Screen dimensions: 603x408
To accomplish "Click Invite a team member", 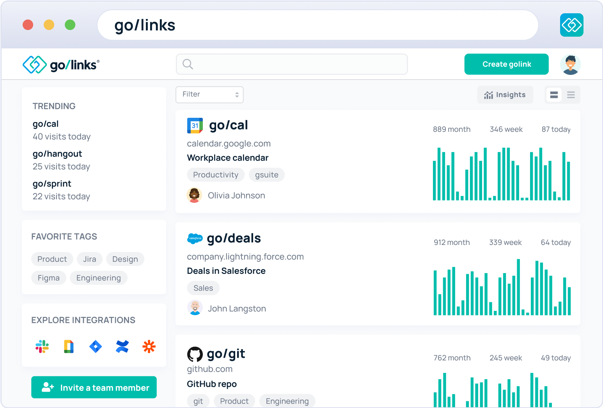I will tap(94, 387).
